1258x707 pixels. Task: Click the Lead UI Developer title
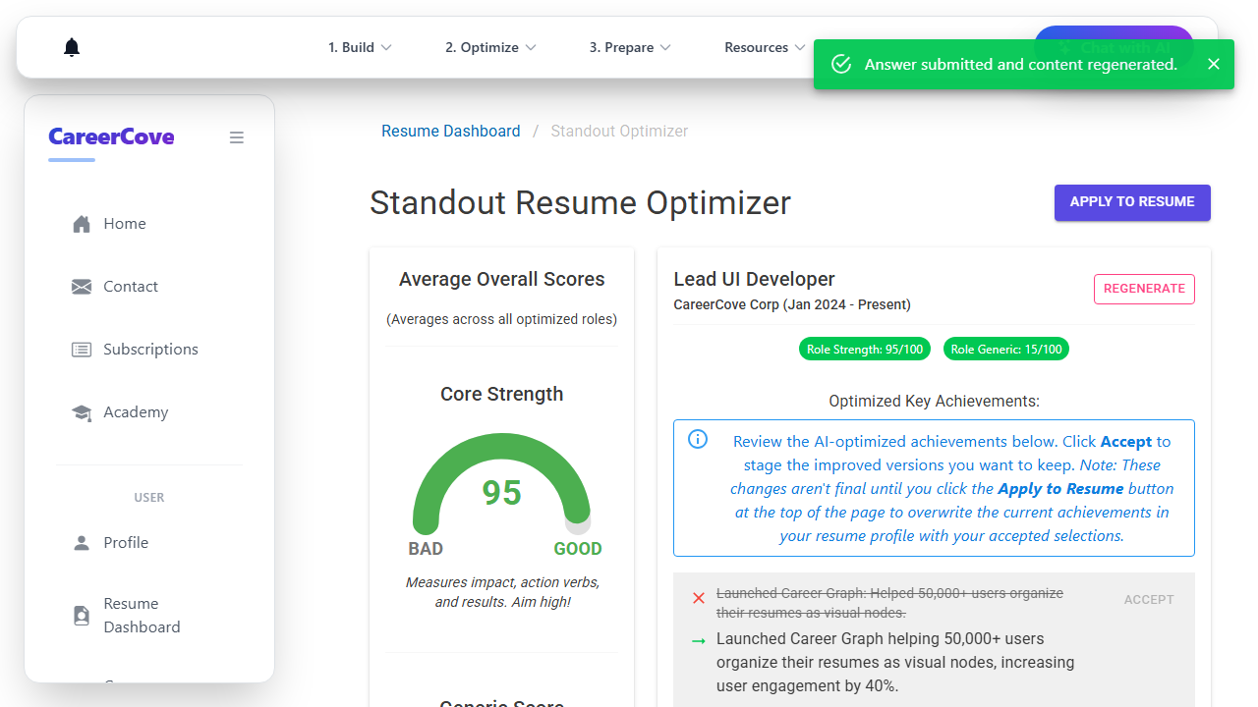click(x=754, y=279)
